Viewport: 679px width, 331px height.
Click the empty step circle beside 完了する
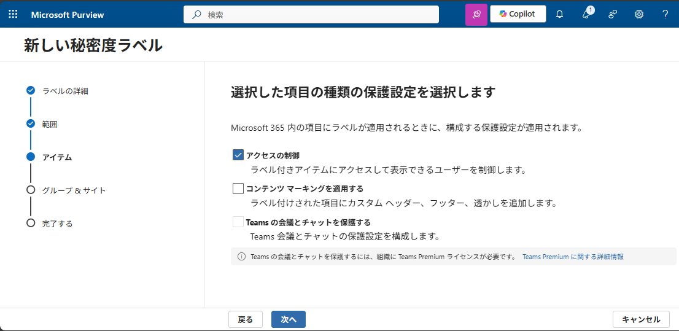coord(30,223)
